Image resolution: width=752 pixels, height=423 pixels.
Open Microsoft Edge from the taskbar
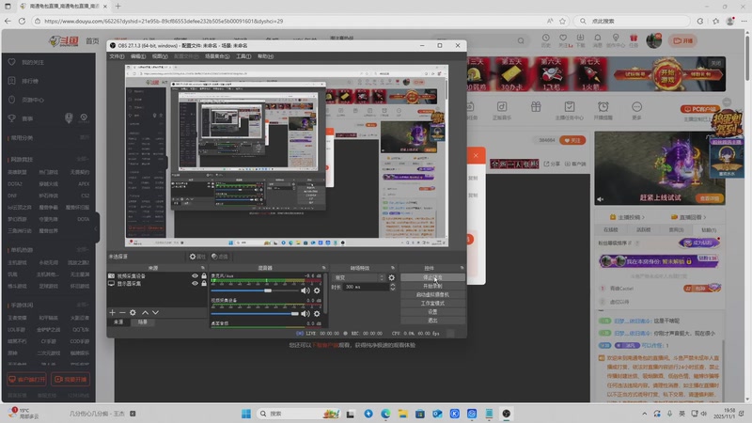385,414
